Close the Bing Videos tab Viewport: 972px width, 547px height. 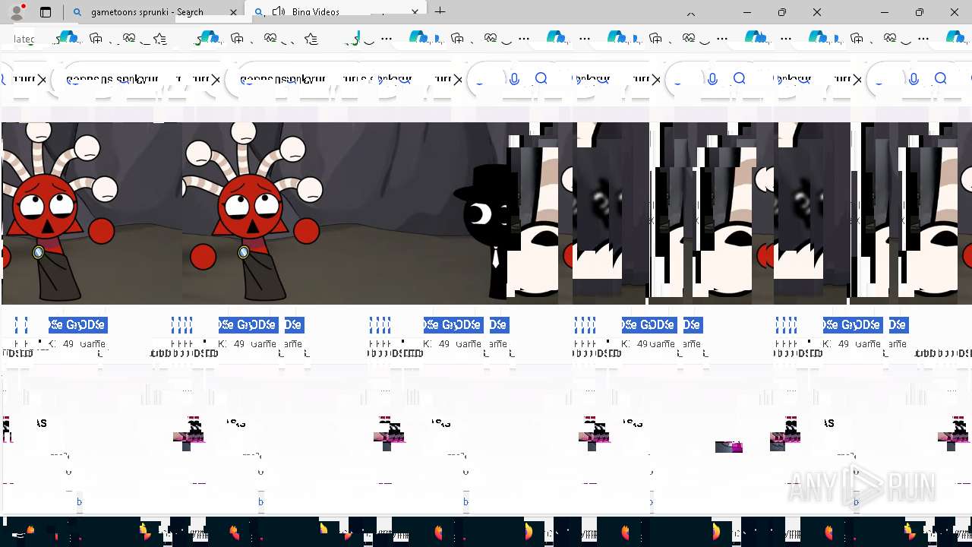(x=415, y=12)
